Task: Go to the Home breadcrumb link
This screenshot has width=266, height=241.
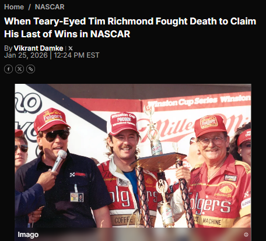Action: 14,7
